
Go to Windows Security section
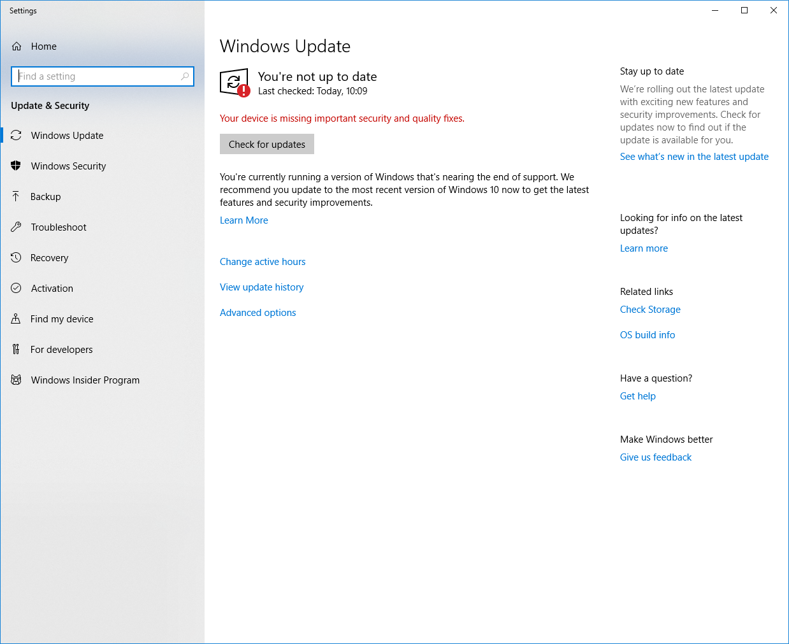pos(103,166)
